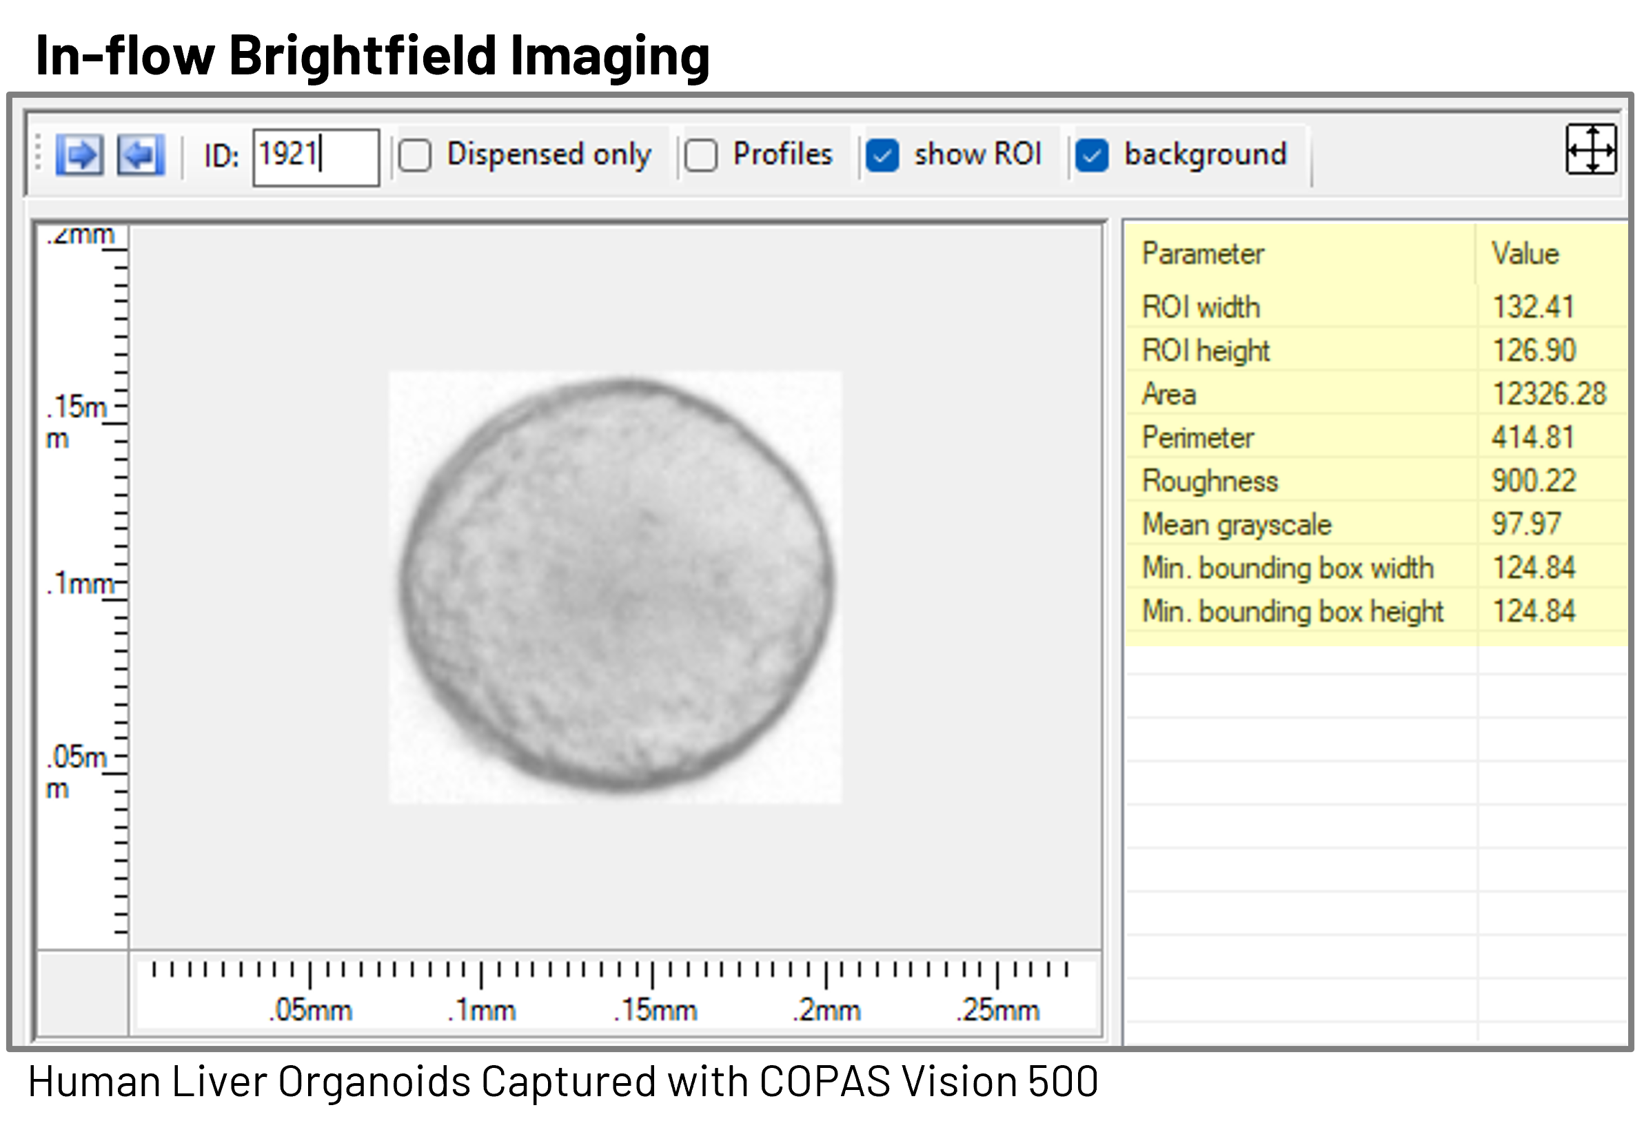
Task: Click the toolbar drag grip handle
Action: [39, 154]
